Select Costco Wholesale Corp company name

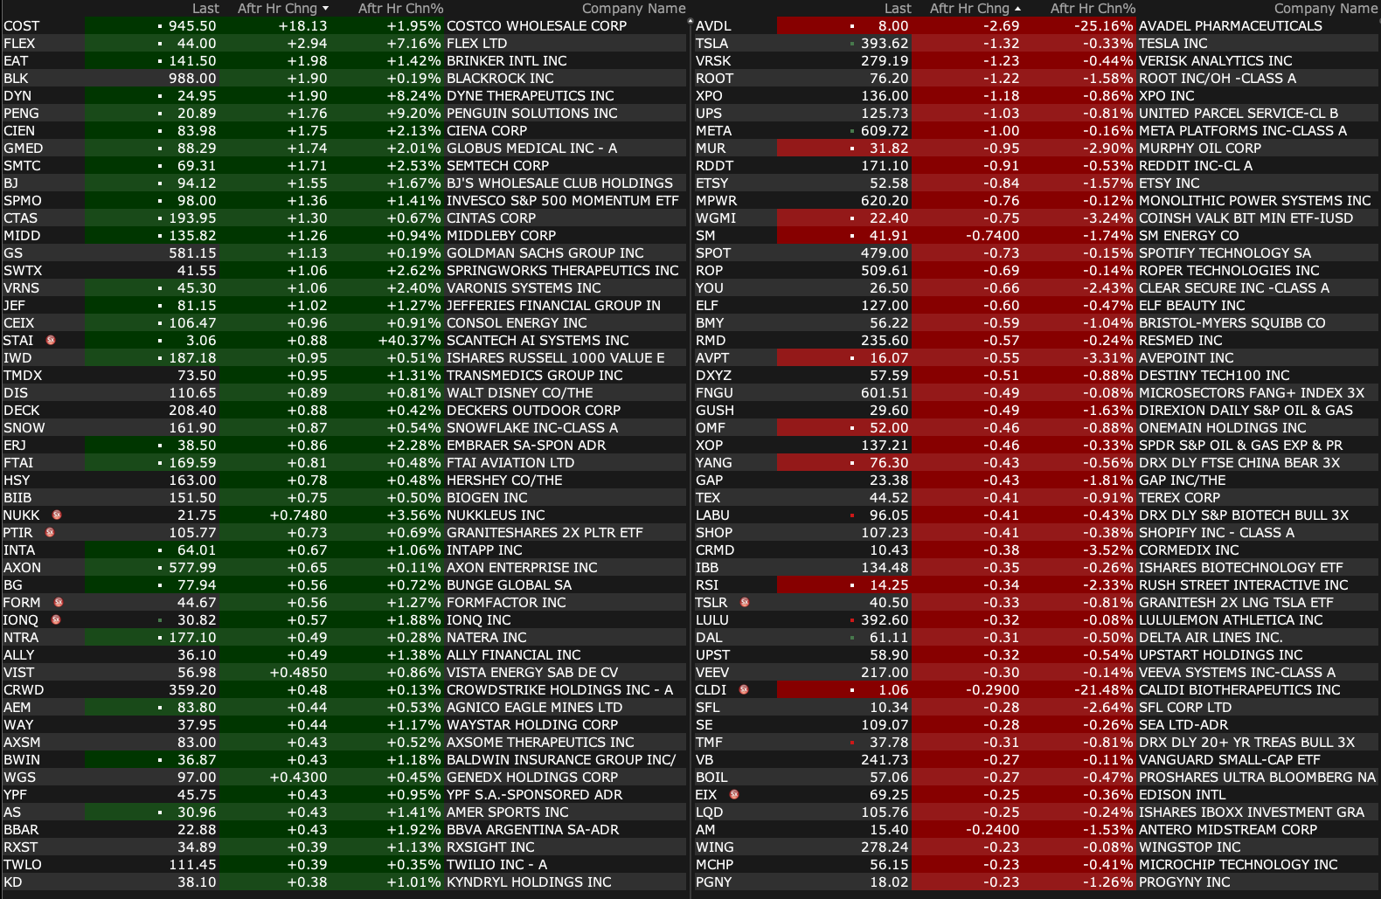(536, 26)
